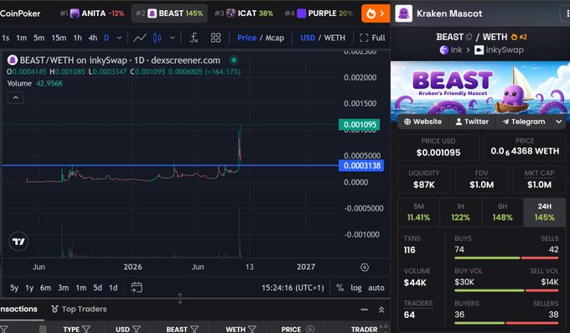This screenshot has width=570, height=333.
Task: Select the 15m timeframe
Action: pos(59,38)
